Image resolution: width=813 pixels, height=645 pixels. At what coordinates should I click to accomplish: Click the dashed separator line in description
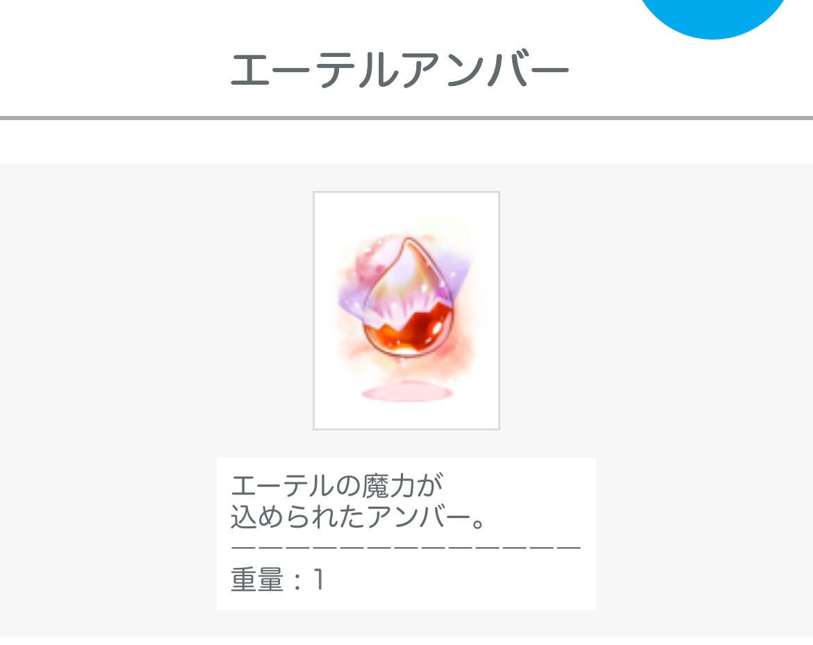pyautogui.click(x=406, y=547)
